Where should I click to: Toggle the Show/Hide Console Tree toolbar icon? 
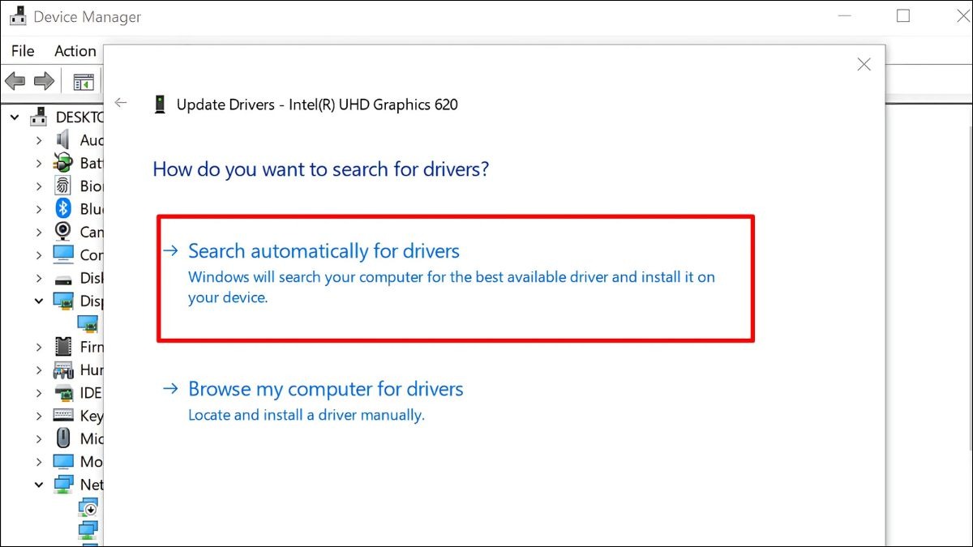coord(84,81)
